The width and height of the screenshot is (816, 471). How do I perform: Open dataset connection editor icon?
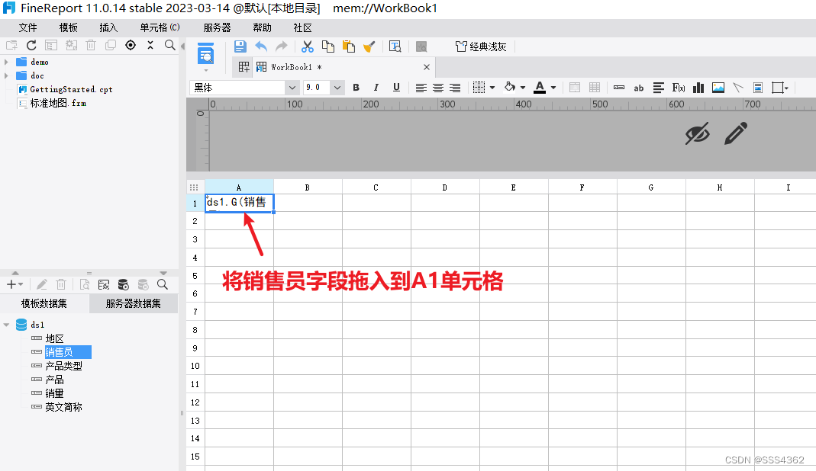pos(104,284)
